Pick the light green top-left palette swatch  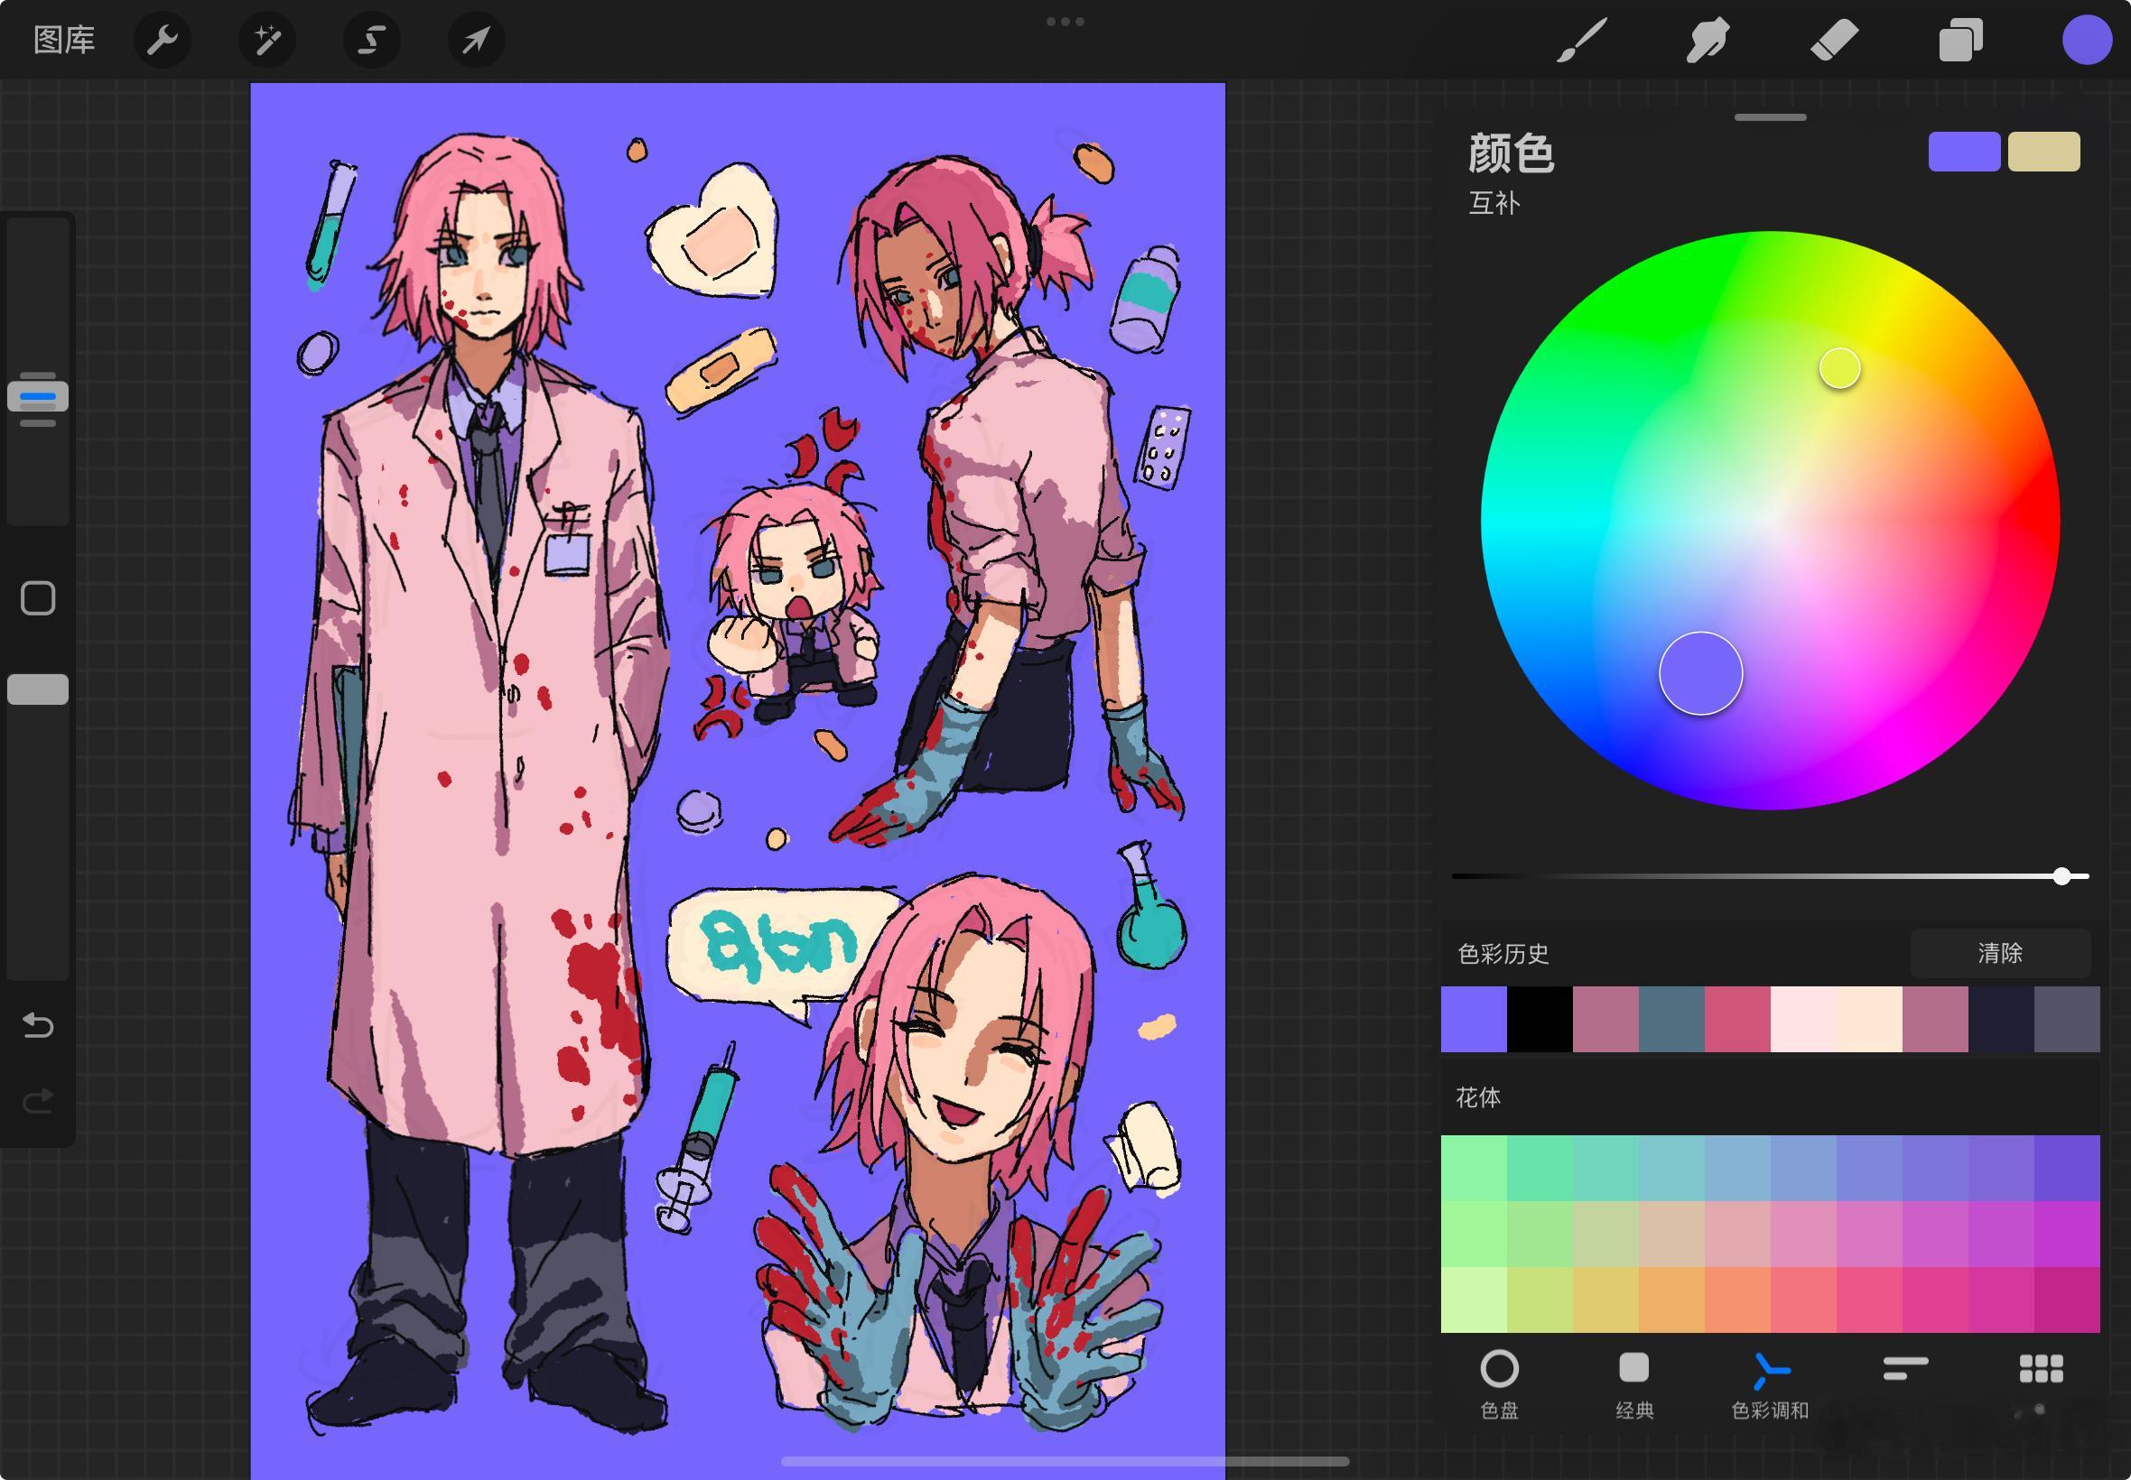1474,1169
